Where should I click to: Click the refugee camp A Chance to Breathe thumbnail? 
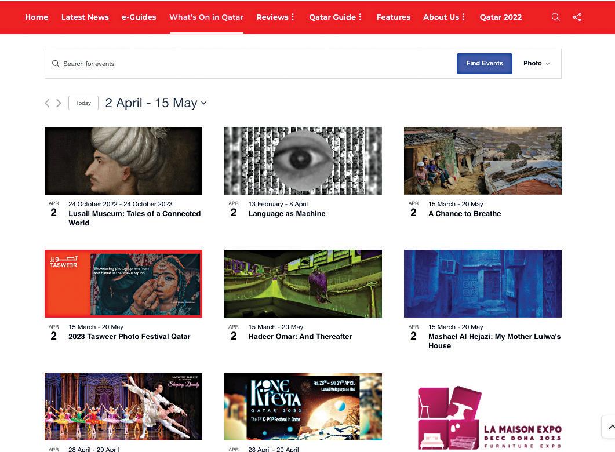tap(483, 161)
